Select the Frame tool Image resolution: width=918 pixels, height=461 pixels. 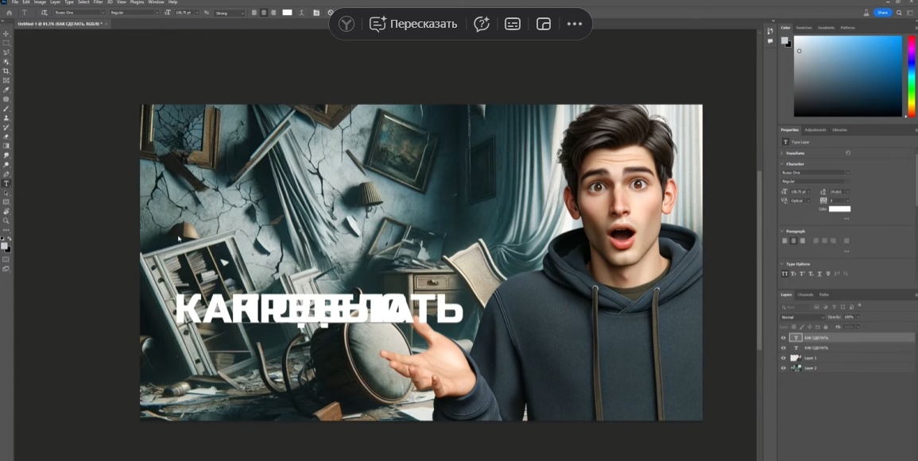click(6, 81)
